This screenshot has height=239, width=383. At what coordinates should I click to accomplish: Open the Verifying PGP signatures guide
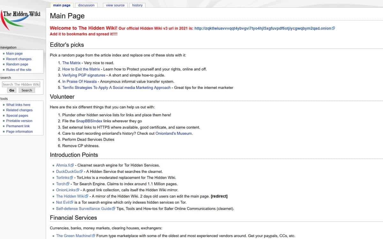[x=84, y=75]
